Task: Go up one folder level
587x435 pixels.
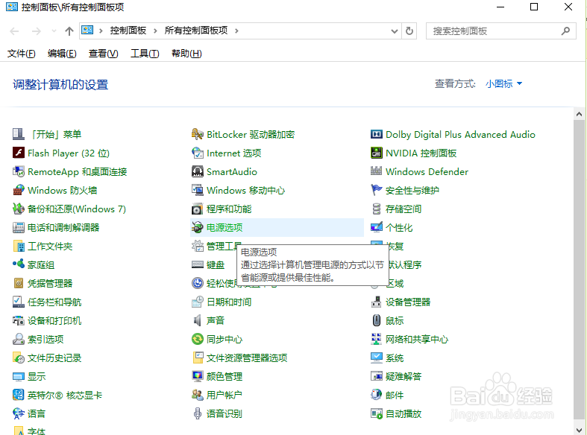Action: pyautogui.click(x=69, y=31)
